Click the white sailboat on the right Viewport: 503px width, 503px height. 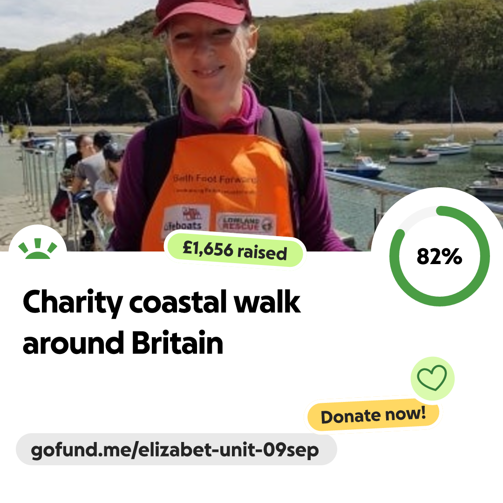[448, 148]
